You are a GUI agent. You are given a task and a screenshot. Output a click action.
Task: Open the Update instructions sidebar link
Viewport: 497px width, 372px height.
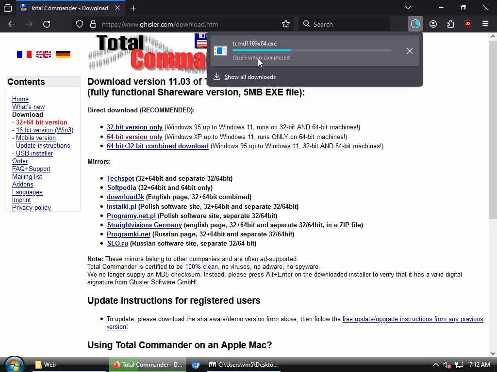43,145
